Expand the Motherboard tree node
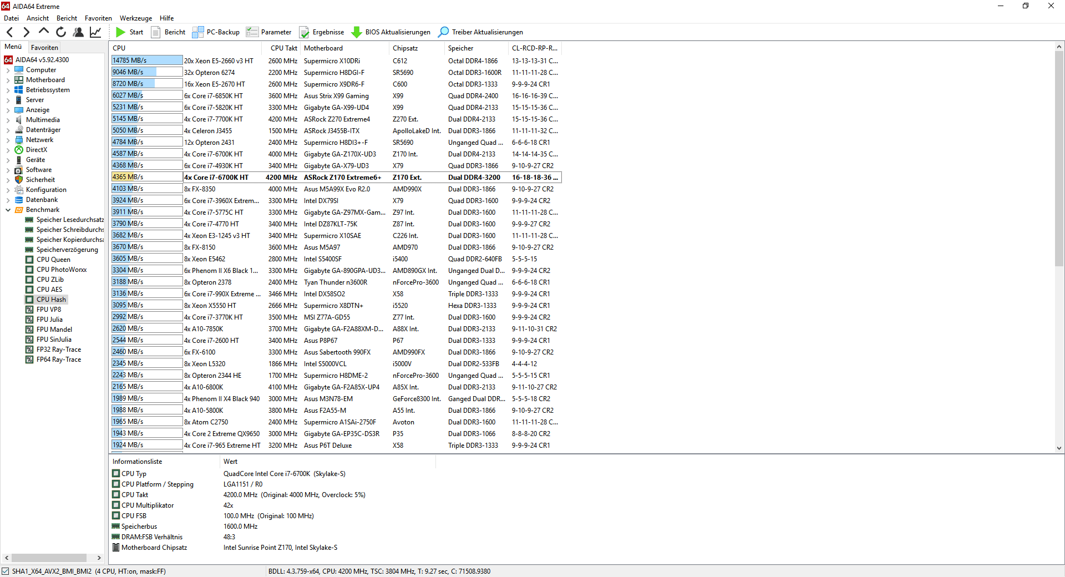The height and width of the screenshot is (577, 1065). click(x=8, y=80)
